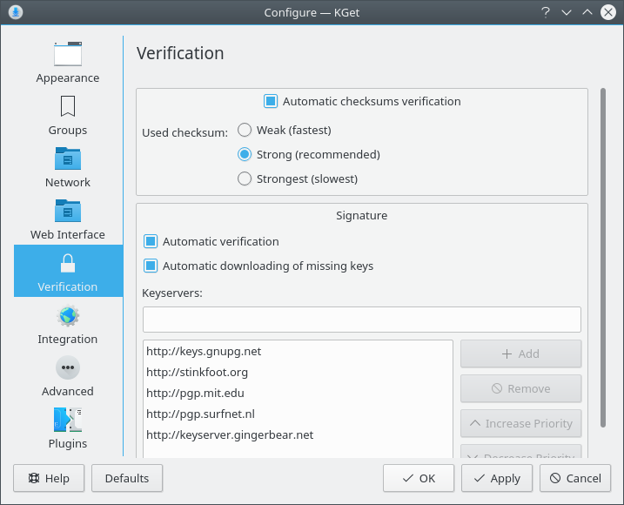Click the Keyservers text input field

[361, 319]
